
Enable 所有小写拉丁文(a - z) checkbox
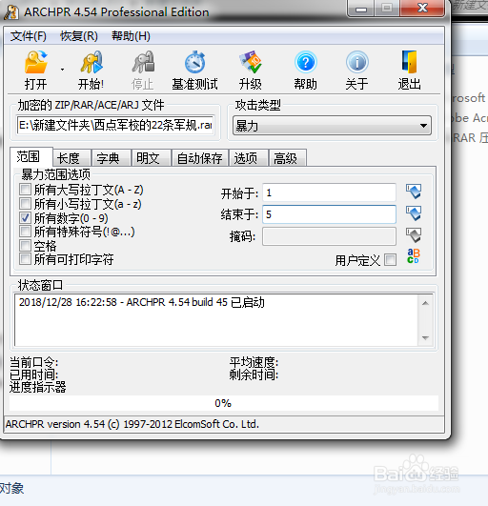point(25,204)
